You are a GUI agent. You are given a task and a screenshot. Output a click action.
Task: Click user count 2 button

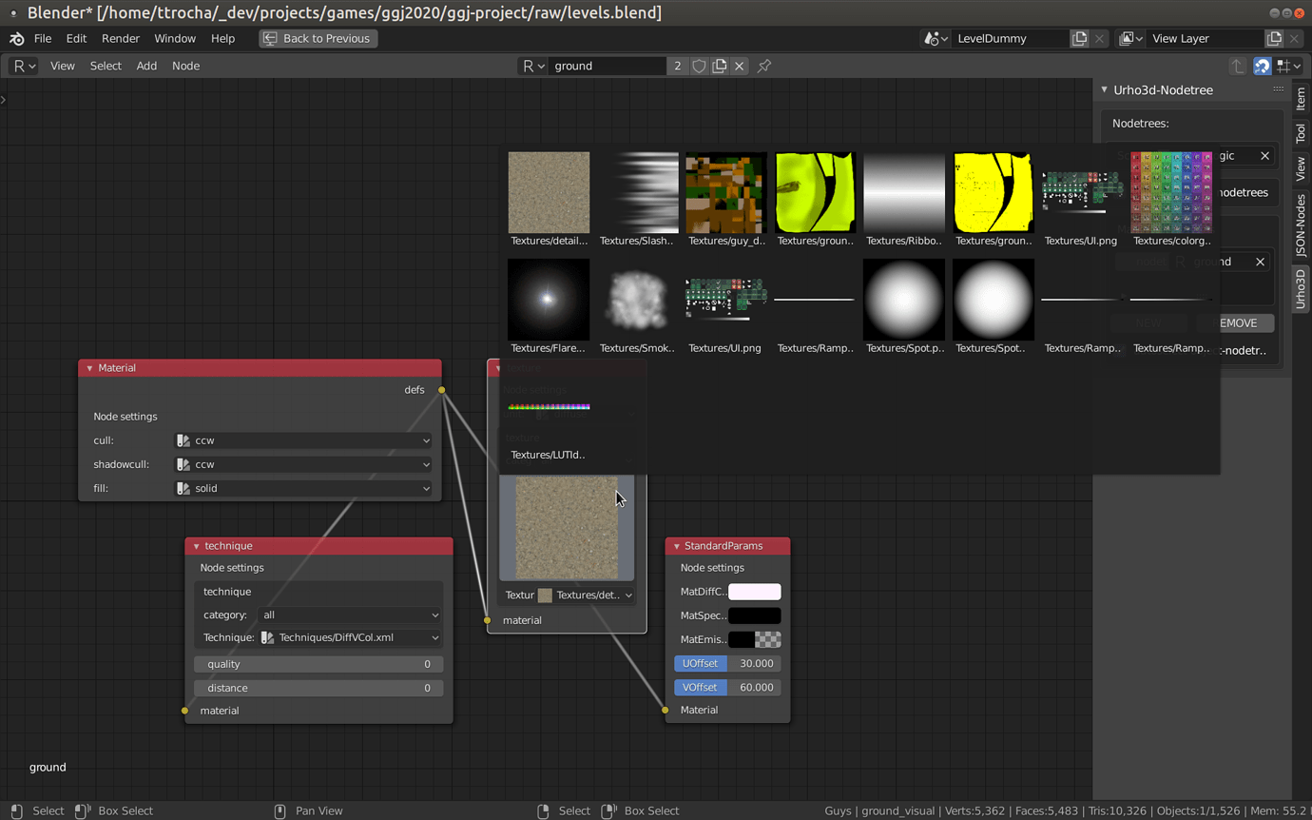click(677, 66)
